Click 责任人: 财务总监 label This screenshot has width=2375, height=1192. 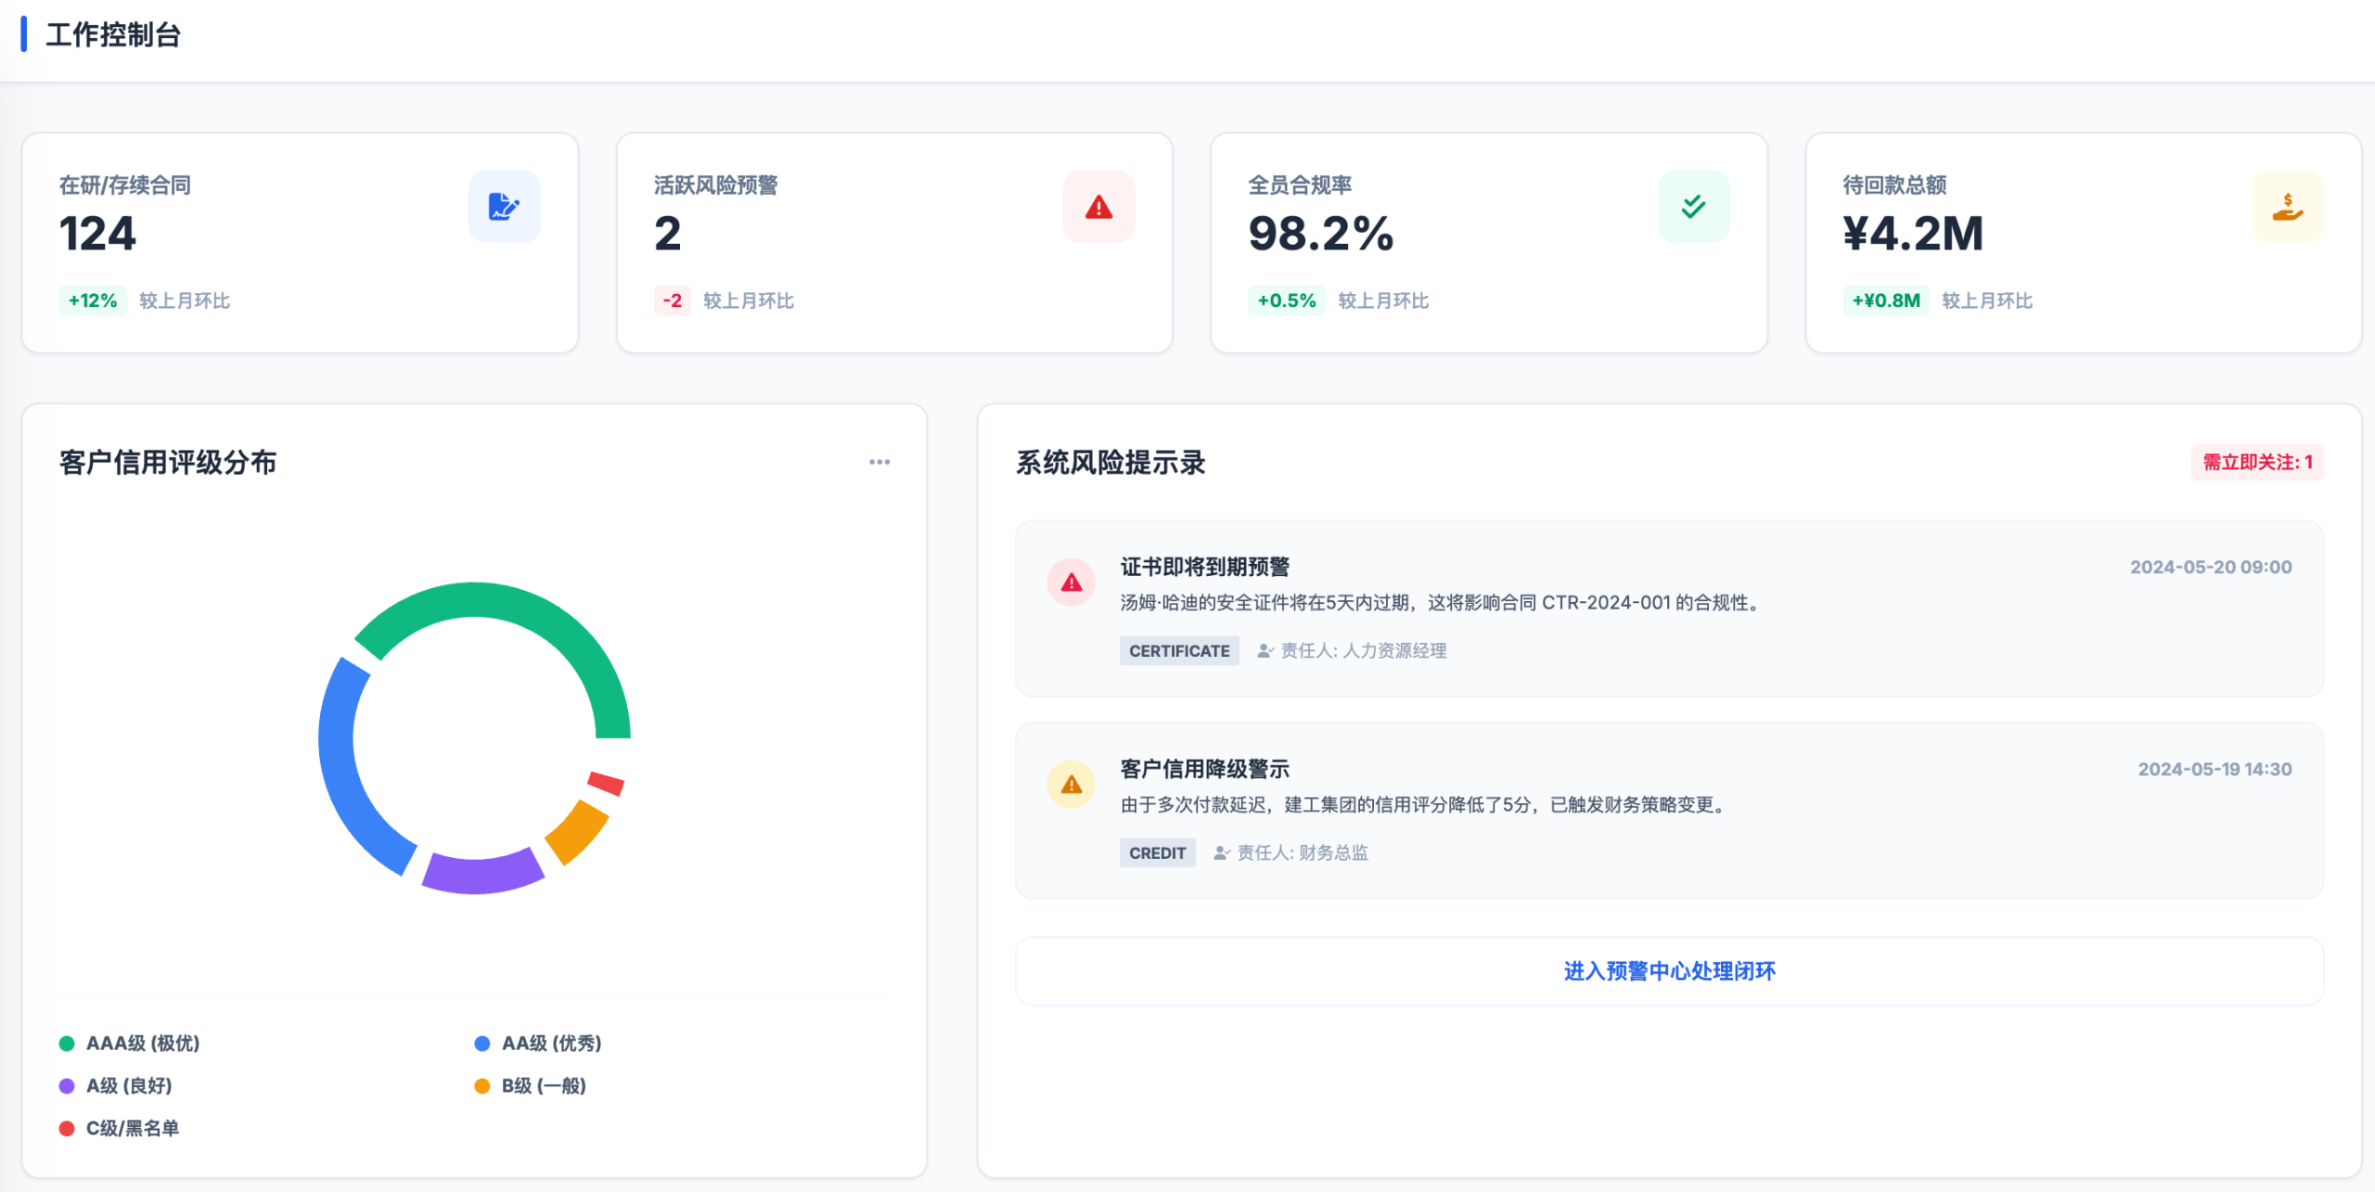tap(1303, 853)
